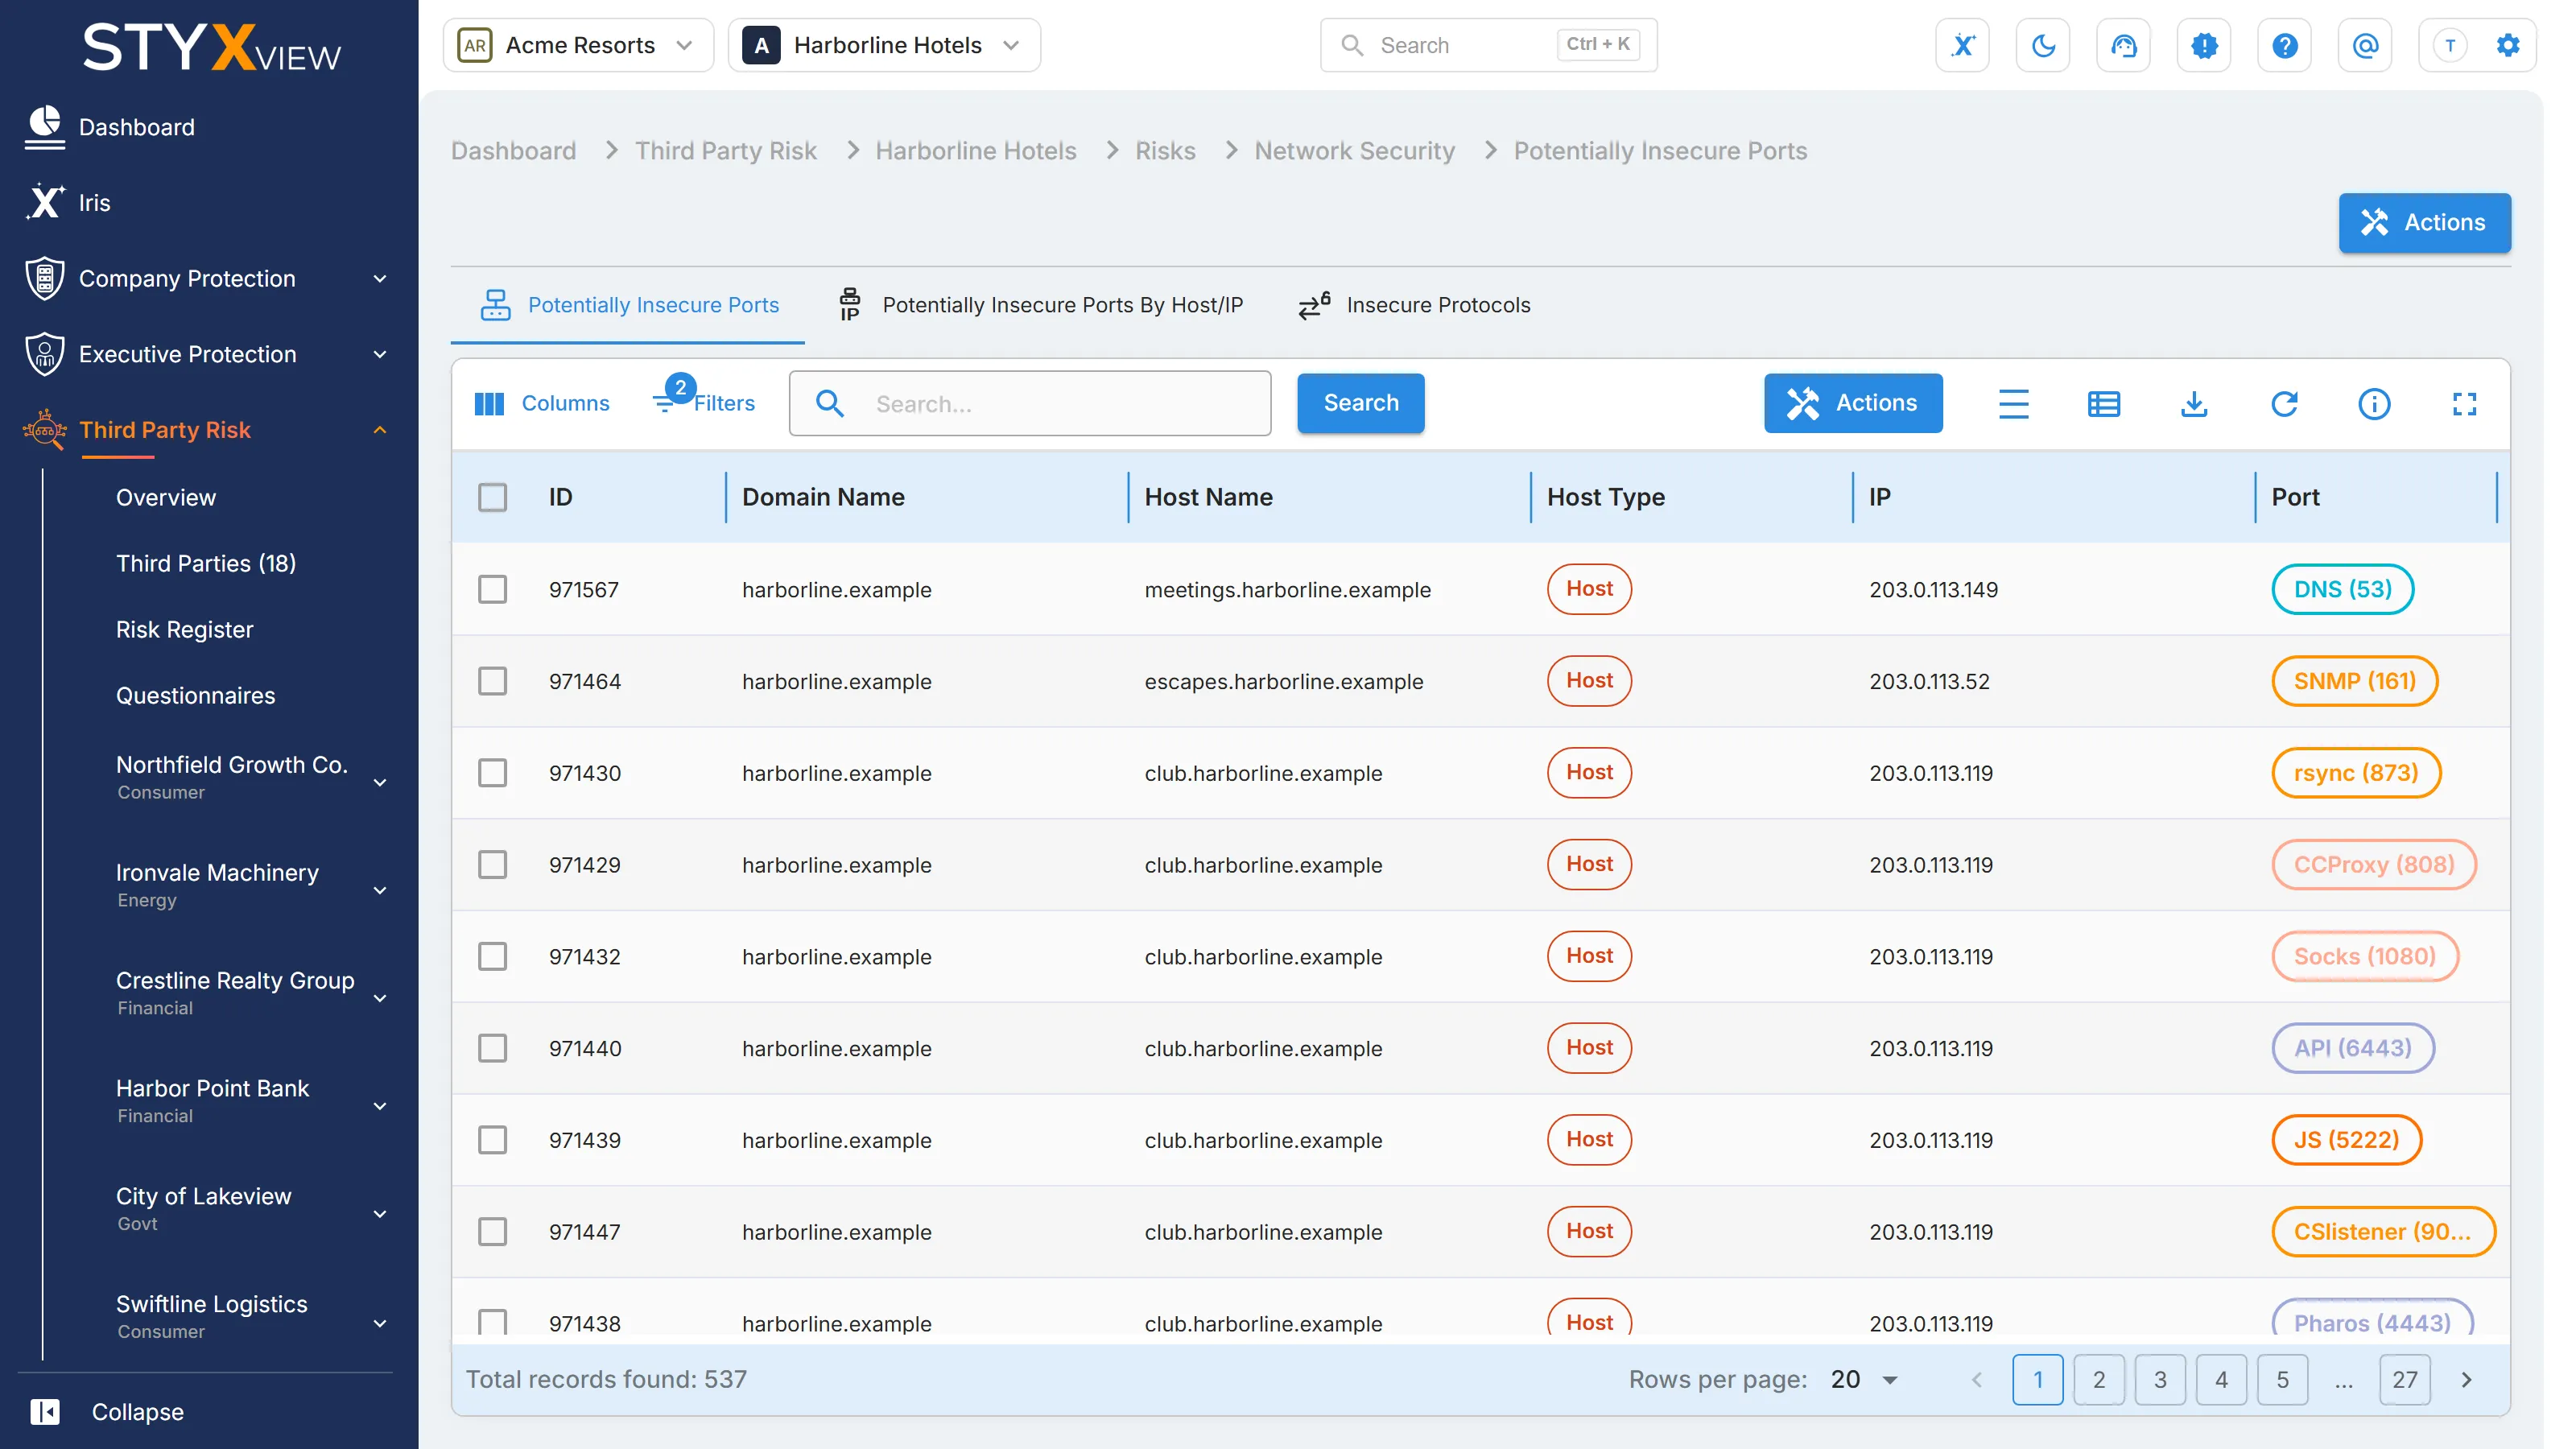Refresh the ports table
2576x1449 pixels.
(x=2284, y=403)
